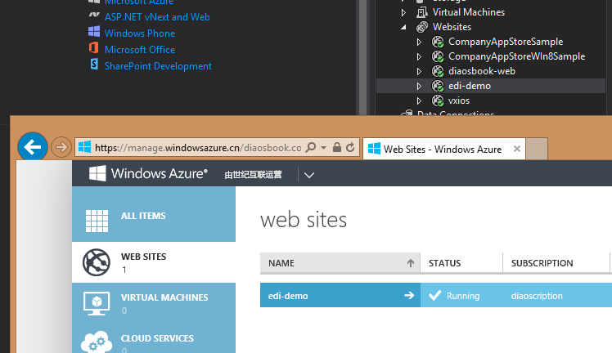Expand the edi-demo website node
This screenshot has width=612, height=353.
click(419, 86)
